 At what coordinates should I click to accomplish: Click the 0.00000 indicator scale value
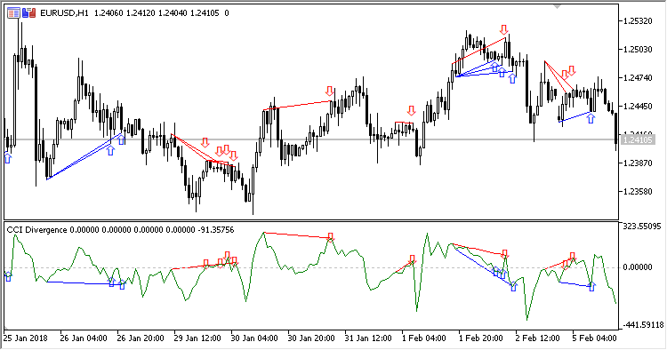point(638,267)
